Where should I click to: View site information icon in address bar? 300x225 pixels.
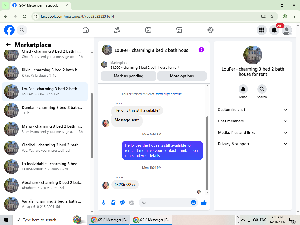[x=36, y=16]
